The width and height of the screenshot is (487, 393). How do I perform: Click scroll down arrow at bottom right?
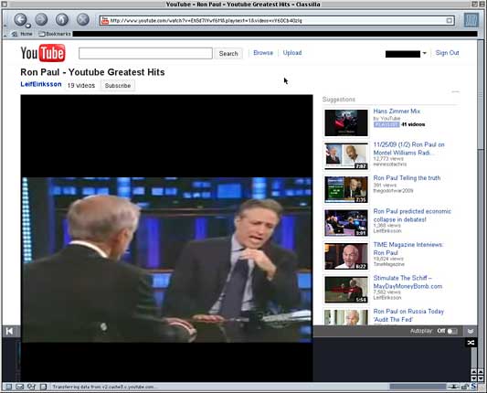pos(481,378)
